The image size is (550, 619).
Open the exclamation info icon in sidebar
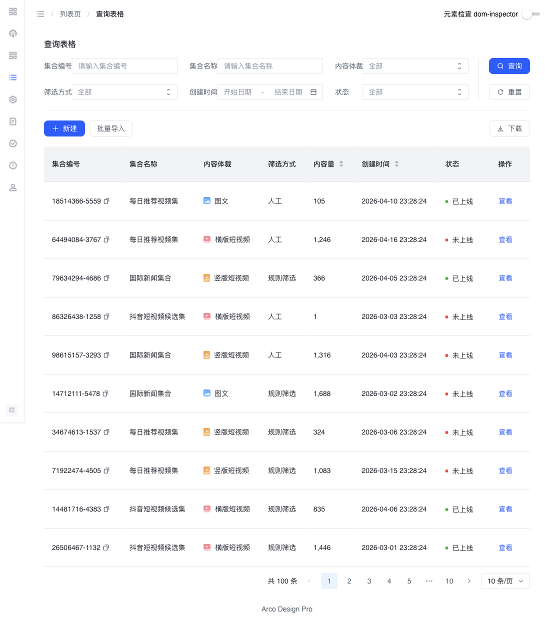pyautogui.click(x=13, y=165)
